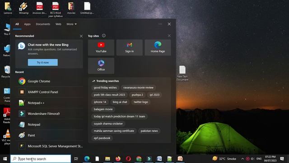Search trending 'ravanasura movie review'
The height and width of the screenshot is (163, 289).
point(138,87)
